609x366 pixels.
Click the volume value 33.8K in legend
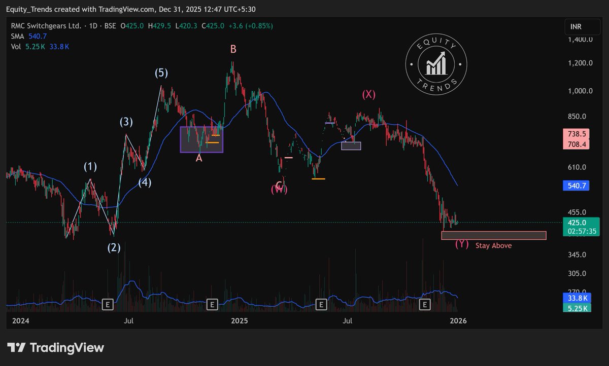(x=59, y=46)
